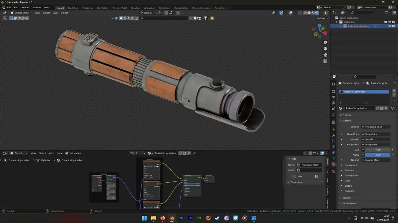Open the Particles properties tab icon

click(x=333, y=141)
